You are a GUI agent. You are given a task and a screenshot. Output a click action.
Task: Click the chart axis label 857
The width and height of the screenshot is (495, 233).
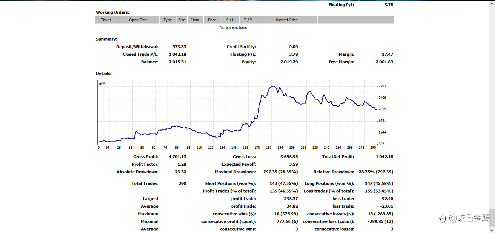(381, 144)
